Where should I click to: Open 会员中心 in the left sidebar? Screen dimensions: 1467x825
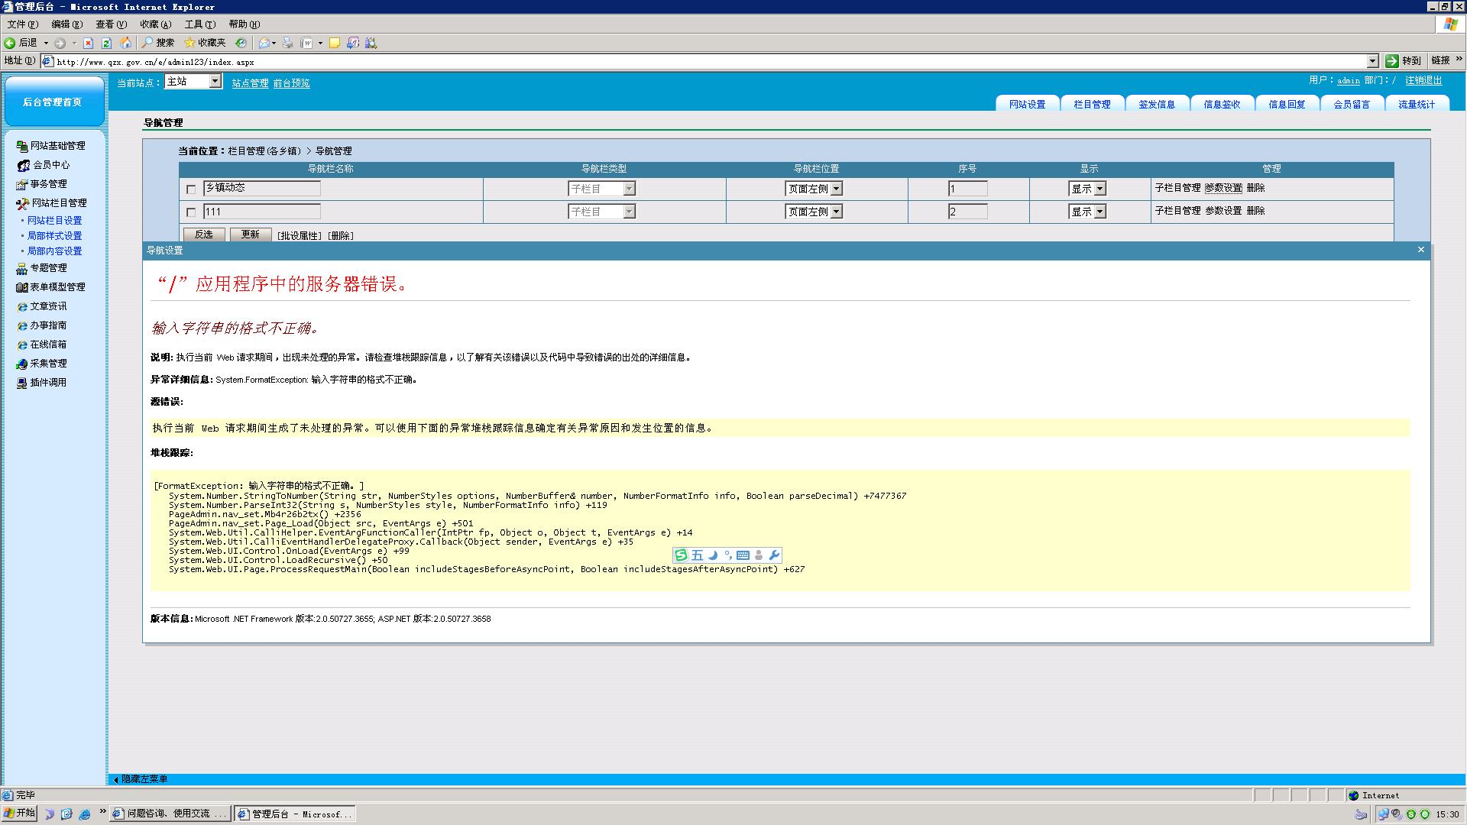point(50,165)
